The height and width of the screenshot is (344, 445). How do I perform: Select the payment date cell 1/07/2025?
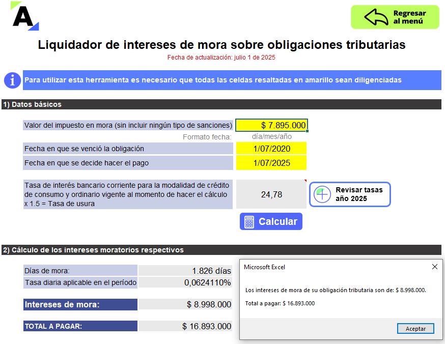(x=271, y=163)
